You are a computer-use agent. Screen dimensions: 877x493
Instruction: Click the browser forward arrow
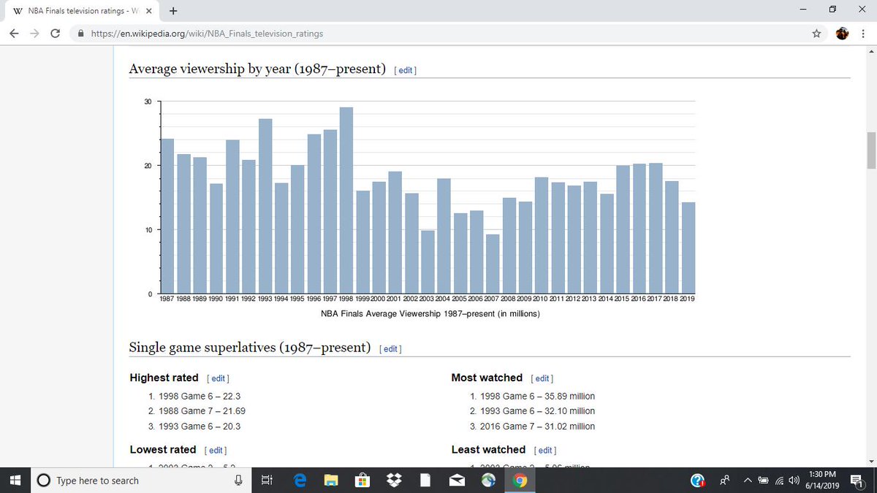(x=34, y=34)
